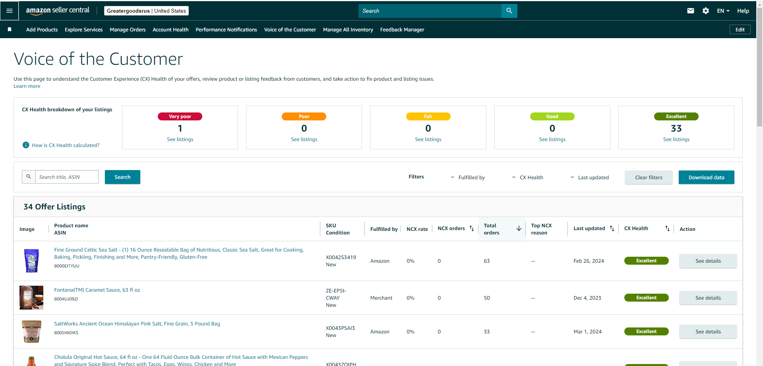Open the hamburger navigation menu

pyautogui.click(x=10, y=11)
